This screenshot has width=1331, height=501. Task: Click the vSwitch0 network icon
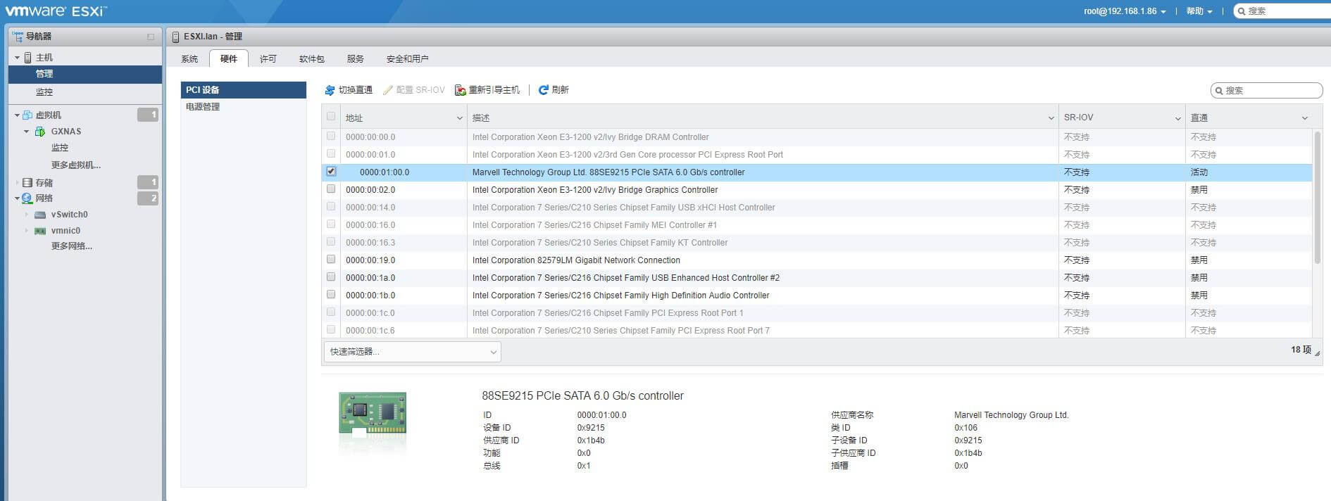40,215
